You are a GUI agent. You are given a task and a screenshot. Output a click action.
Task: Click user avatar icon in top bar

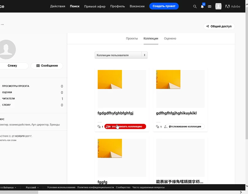219,6
